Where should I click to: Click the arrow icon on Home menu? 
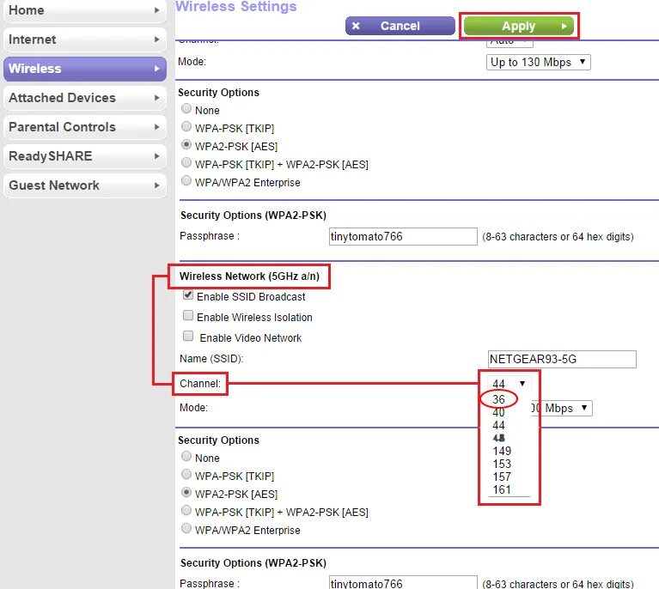156,10
